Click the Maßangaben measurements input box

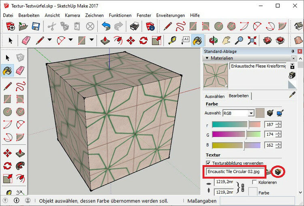tap(257, 201)
